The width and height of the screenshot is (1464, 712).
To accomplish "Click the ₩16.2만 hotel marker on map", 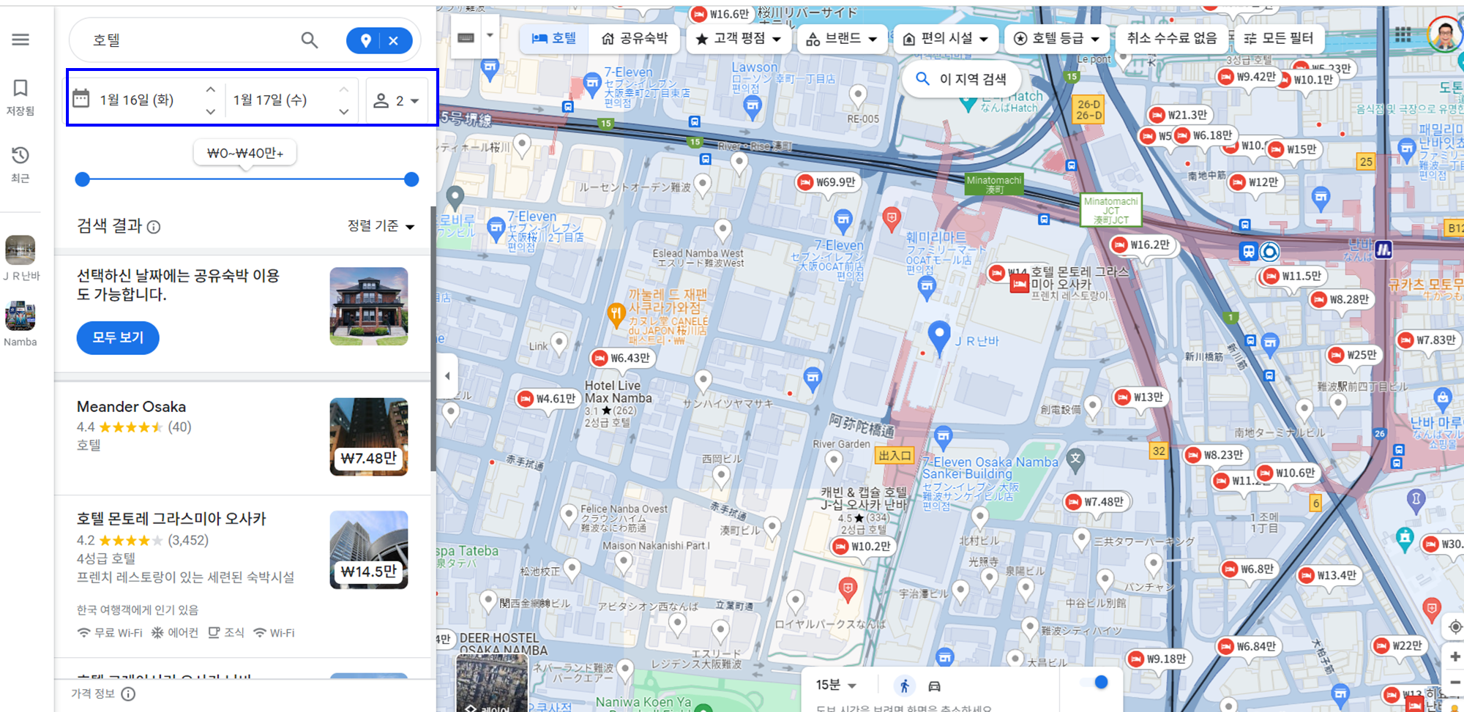I will (1141, 244).
